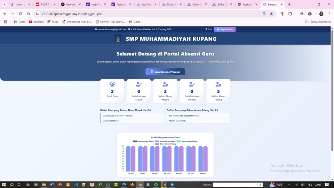Click the Total Guru group icon

(x=112, y=84)
